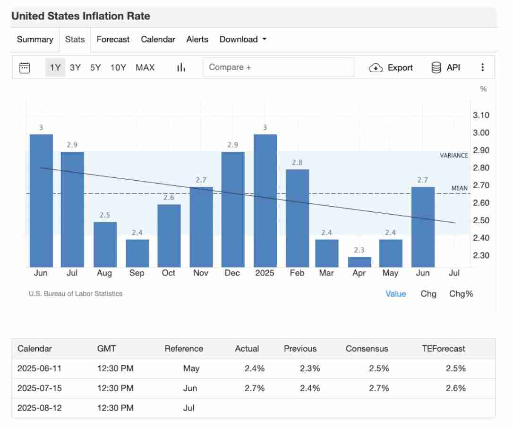Select the 10Y time range
Viewport: 513px width, 427px height.
[x=118, y=67]
